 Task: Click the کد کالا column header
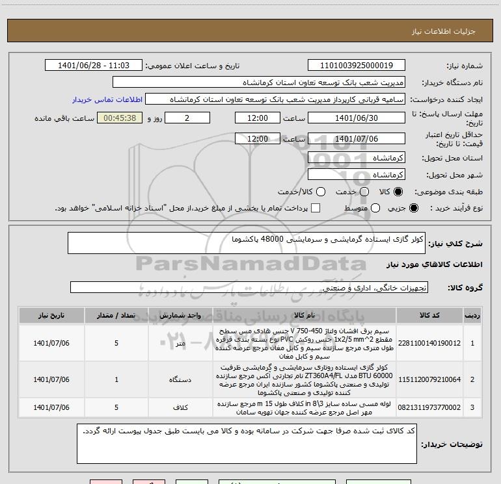pyautogui.click(x=429, y=315)
